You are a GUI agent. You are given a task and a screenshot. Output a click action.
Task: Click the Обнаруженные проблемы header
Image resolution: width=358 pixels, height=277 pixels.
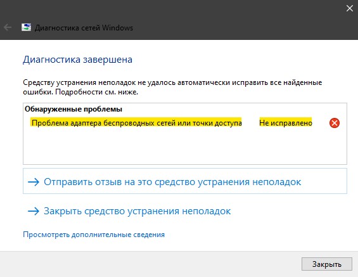(x=74, y=109)
